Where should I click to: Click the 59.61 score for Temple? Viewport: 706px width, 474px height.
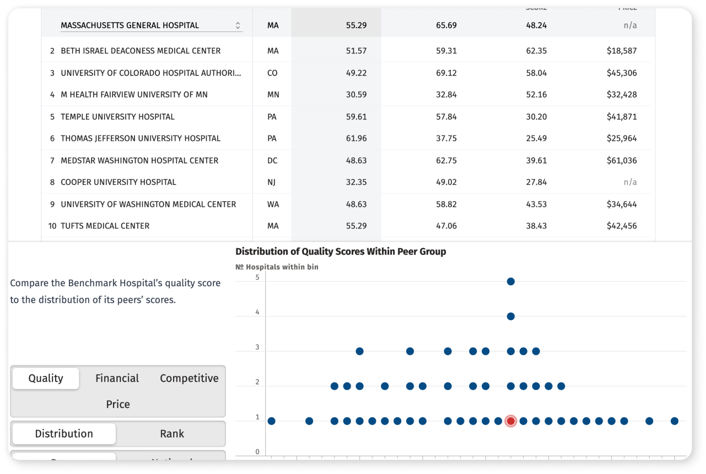click(357, 117)
